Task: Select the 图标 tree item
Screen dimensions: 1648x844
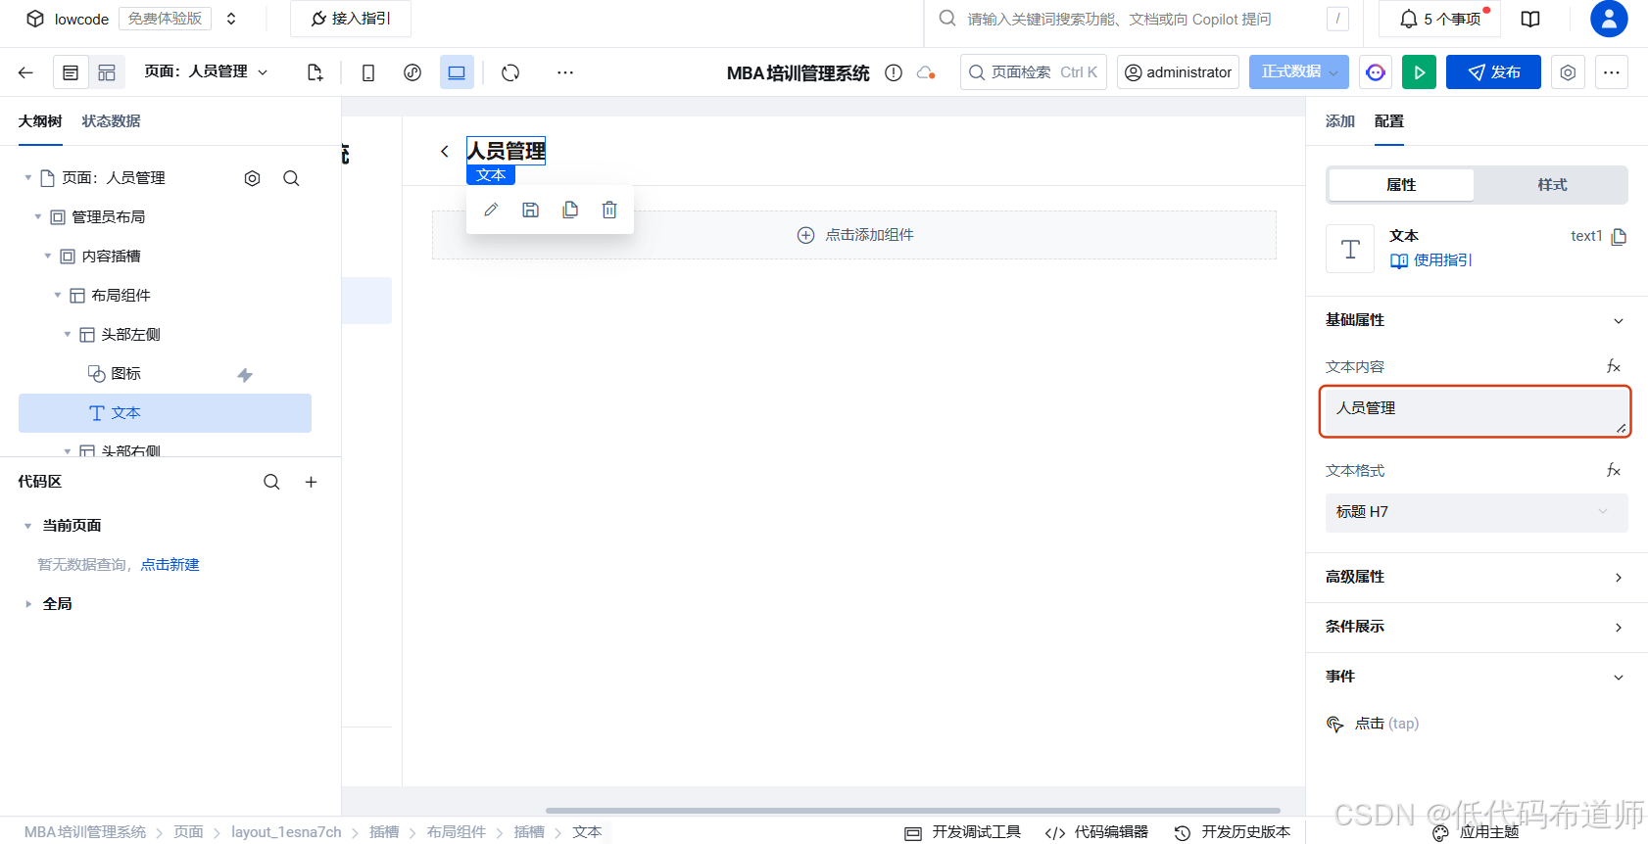Action: [x=165, y=374]
